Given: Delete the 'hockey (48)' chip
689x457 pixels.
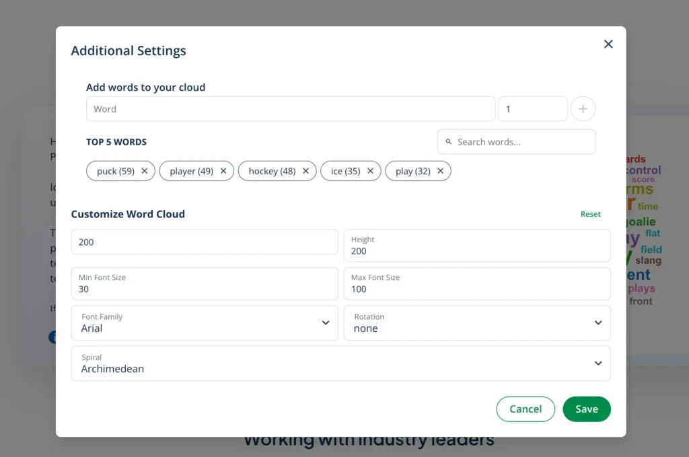Looking at the screenshot, I should 305,171.
